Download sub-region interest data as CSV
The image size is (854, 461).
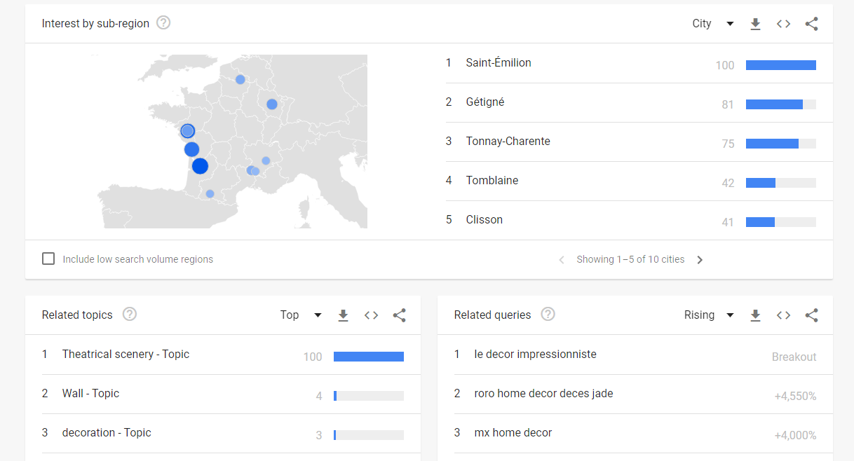[x=755, y=24]
